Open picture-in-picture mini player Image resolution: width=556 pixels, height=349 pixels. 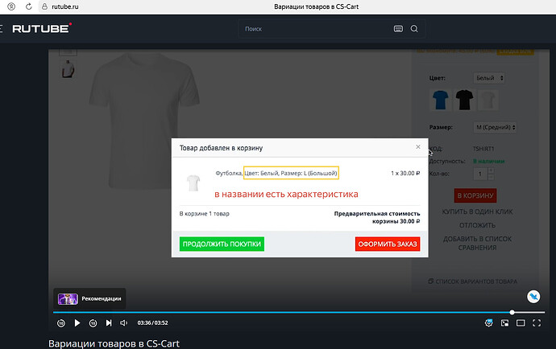505,323
